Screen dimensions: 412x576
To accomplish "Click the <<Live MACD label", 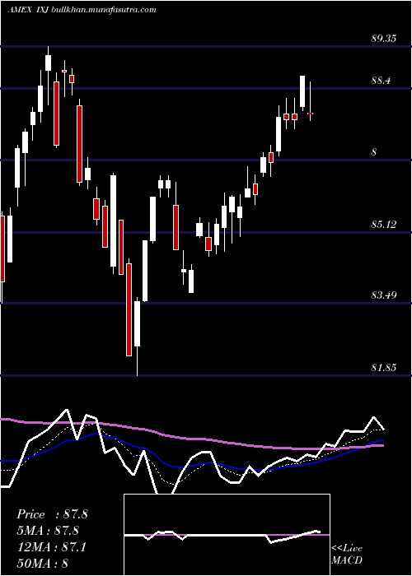I will [x=347, y=554].
